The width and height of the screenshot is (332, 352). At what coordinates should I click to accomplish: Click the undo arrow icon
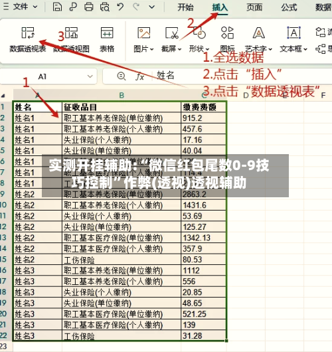coord(120,7)
